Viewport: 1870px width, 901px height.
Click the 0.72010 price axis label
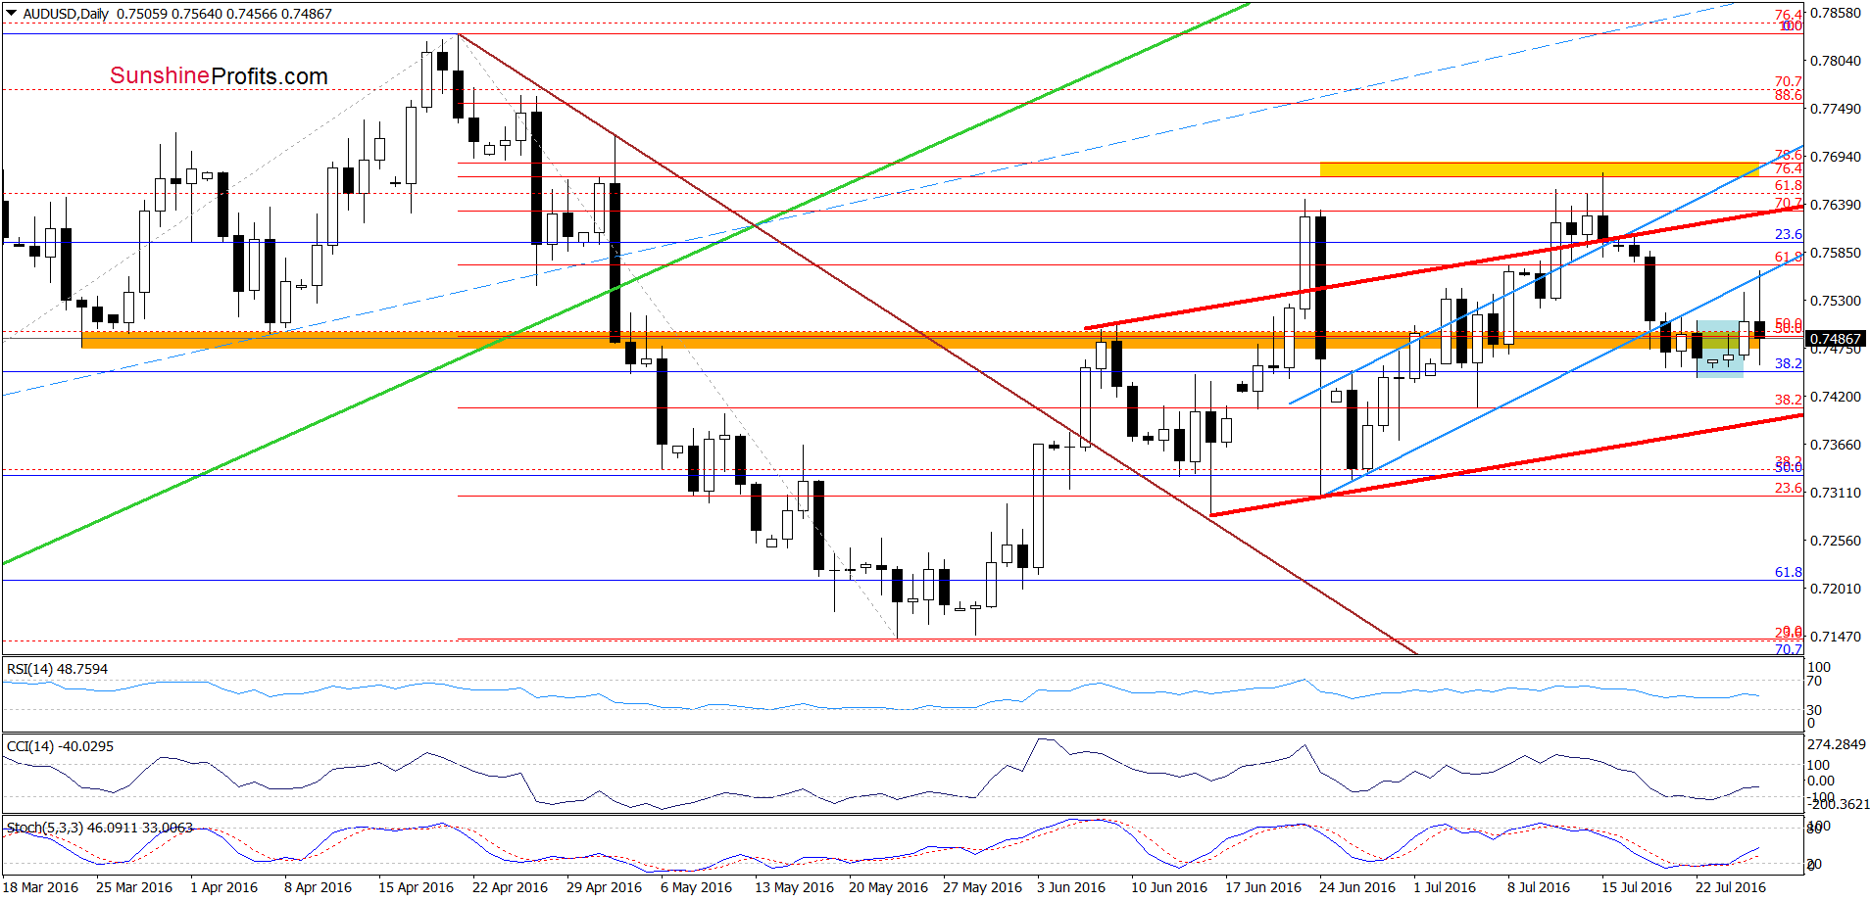(x=1836, y=589)
